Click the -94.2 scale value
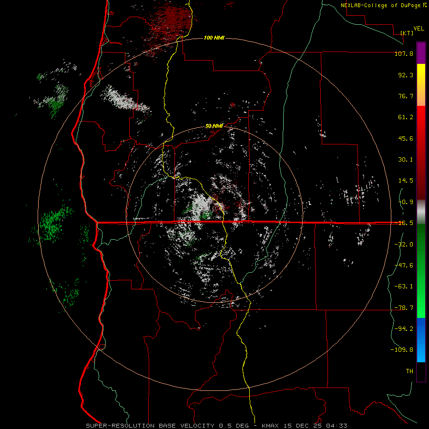 click(x=404, y=328)
